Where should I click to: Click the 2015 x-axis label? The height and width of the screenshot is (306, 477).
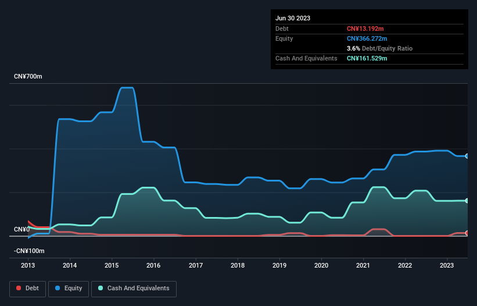[x=112, y=265]
